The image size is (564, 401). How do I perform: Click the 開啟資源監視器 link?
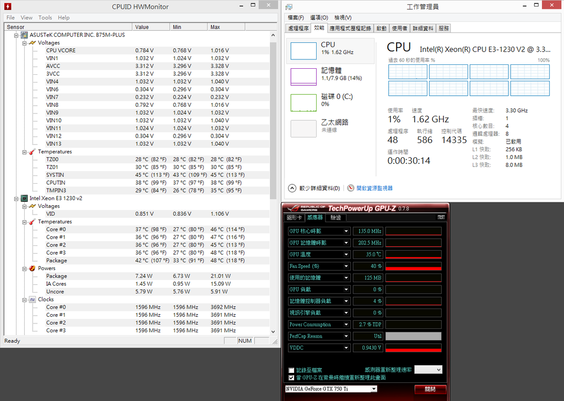pos(375,188)
